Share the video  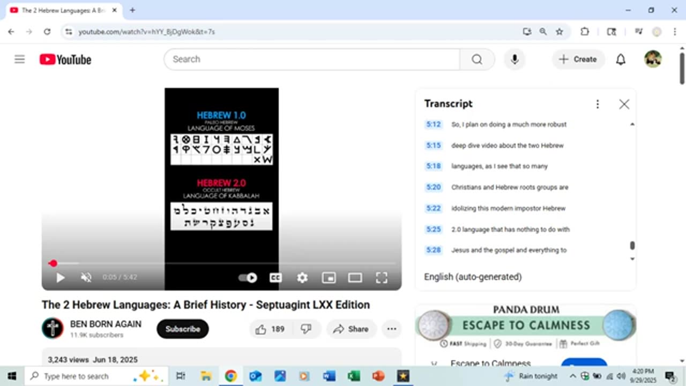[x=352, y=329]
